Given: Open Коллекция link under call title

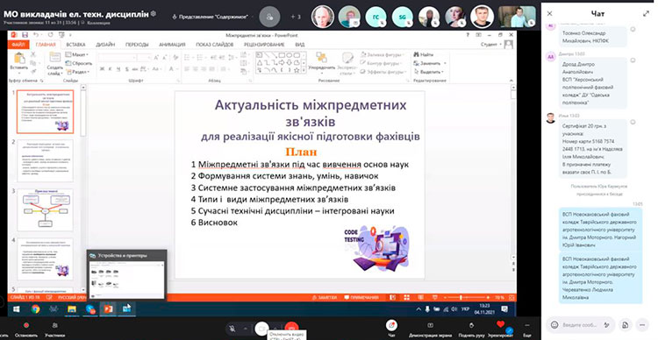Looking at the screenshot, I should point(99,23).
